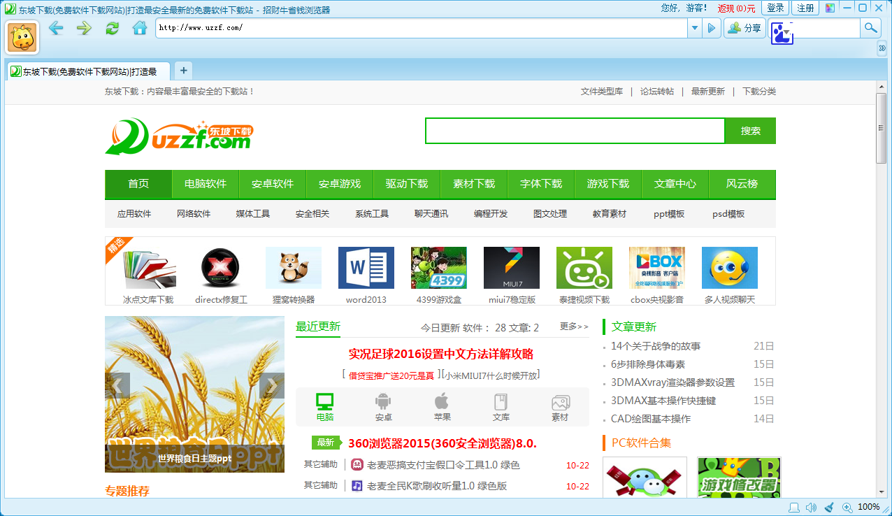Viewport: 892px width, 516px height.
Task: Show next slide with right carousel arrow
Action: (x=272, y=386)
